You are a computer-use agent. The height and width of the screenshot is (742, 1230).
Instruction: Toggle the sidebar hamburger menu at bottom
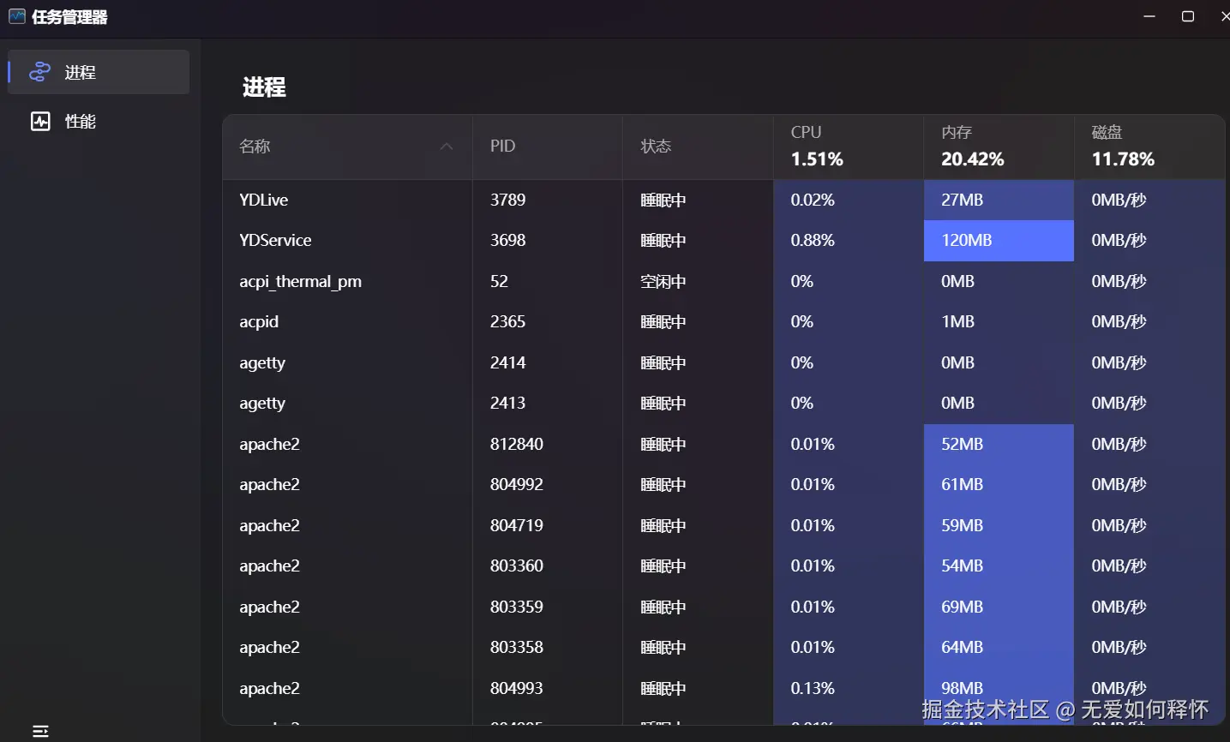(40, 732)
